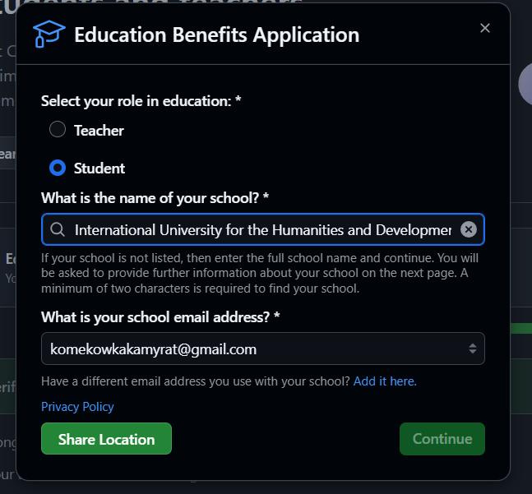Select the Teacher radio button

pos(58,130)
